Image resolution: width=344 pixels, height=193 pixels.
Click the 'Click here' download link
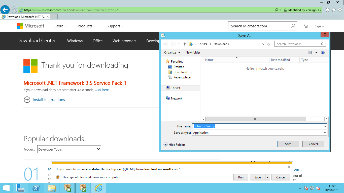pos(102,90)
